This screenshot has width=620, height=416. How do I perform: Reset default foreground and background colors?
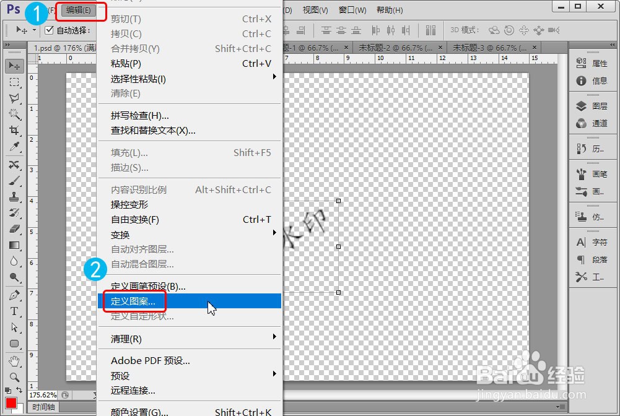point(7,391)
